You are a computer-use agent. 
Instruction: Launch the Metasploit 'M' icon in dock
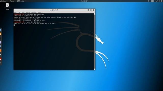pos(1,47)
